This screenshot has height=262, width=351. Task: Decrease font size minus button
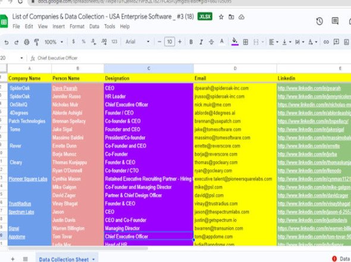(x=159, y=42)
